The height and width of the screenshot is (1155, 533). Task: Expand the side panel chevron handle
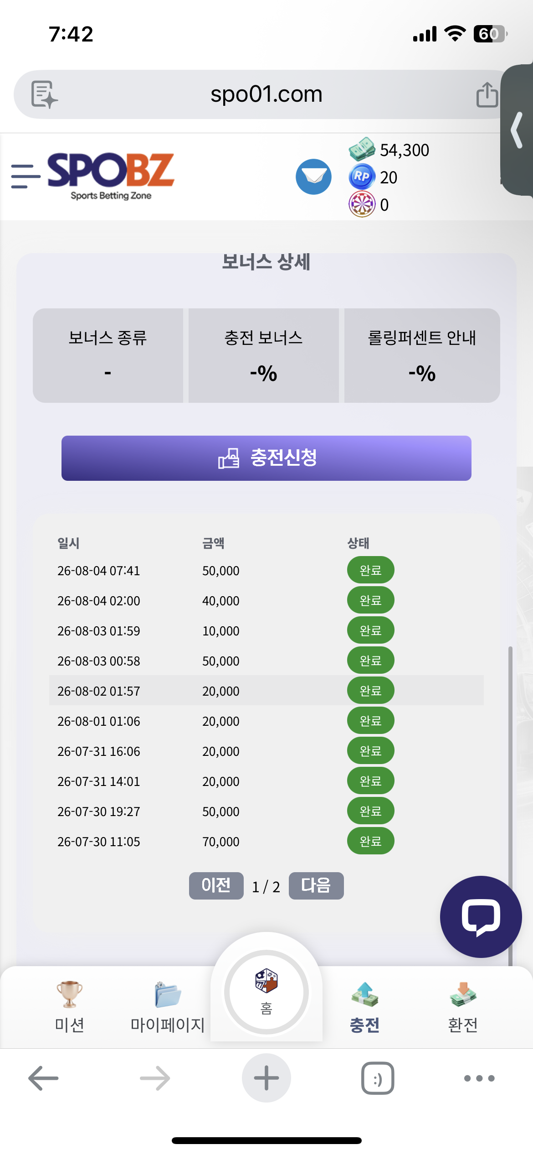[x=517, y=130]
